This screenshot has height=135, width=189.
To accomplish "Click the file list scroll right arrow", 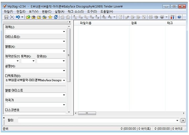I will point(184,113).
